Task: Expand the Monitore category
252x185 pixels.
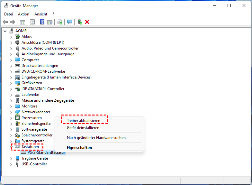Action: 11,106
